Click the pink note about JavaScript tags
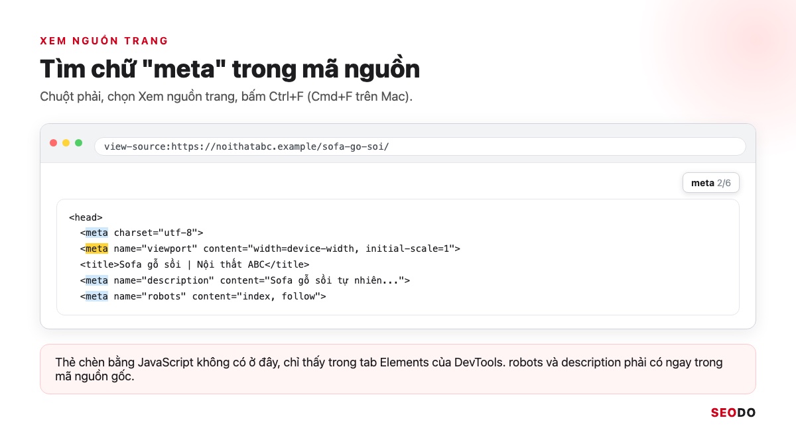Screen dimensions: 796x434 398,369
